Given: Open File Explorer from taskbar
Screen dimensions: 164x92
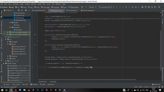Looking at the screenshot, I should click(x=25, y=90).
